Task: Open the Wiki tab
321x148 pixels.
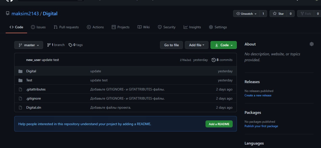Action: (x=144, y=27)
